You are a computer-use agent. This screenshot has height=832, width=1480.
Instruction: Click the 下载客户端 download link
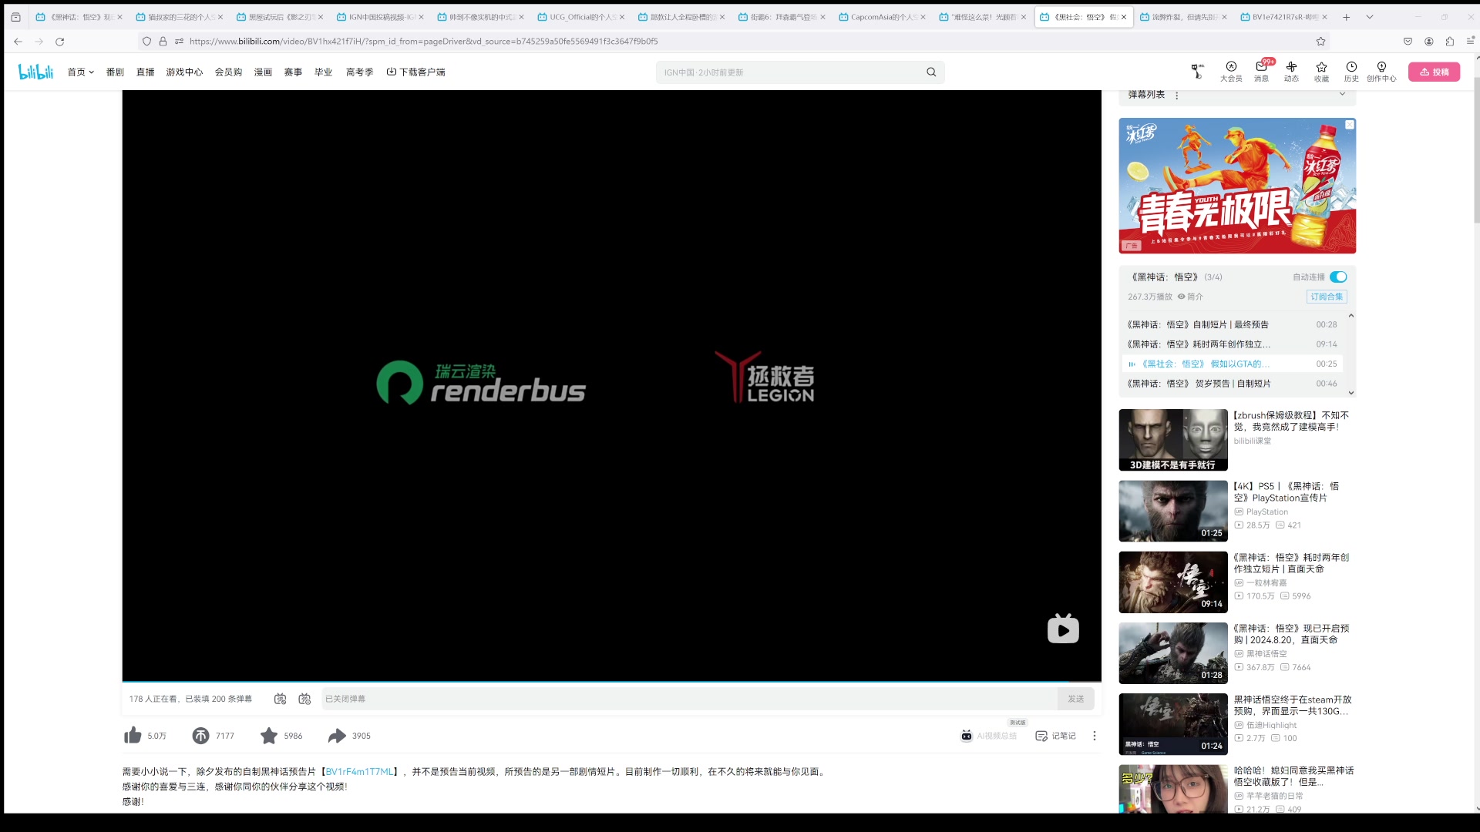coord(415,72)
